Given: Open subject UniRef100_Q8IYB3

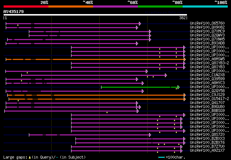Looking at the screenshot, I should click(207, 67).
